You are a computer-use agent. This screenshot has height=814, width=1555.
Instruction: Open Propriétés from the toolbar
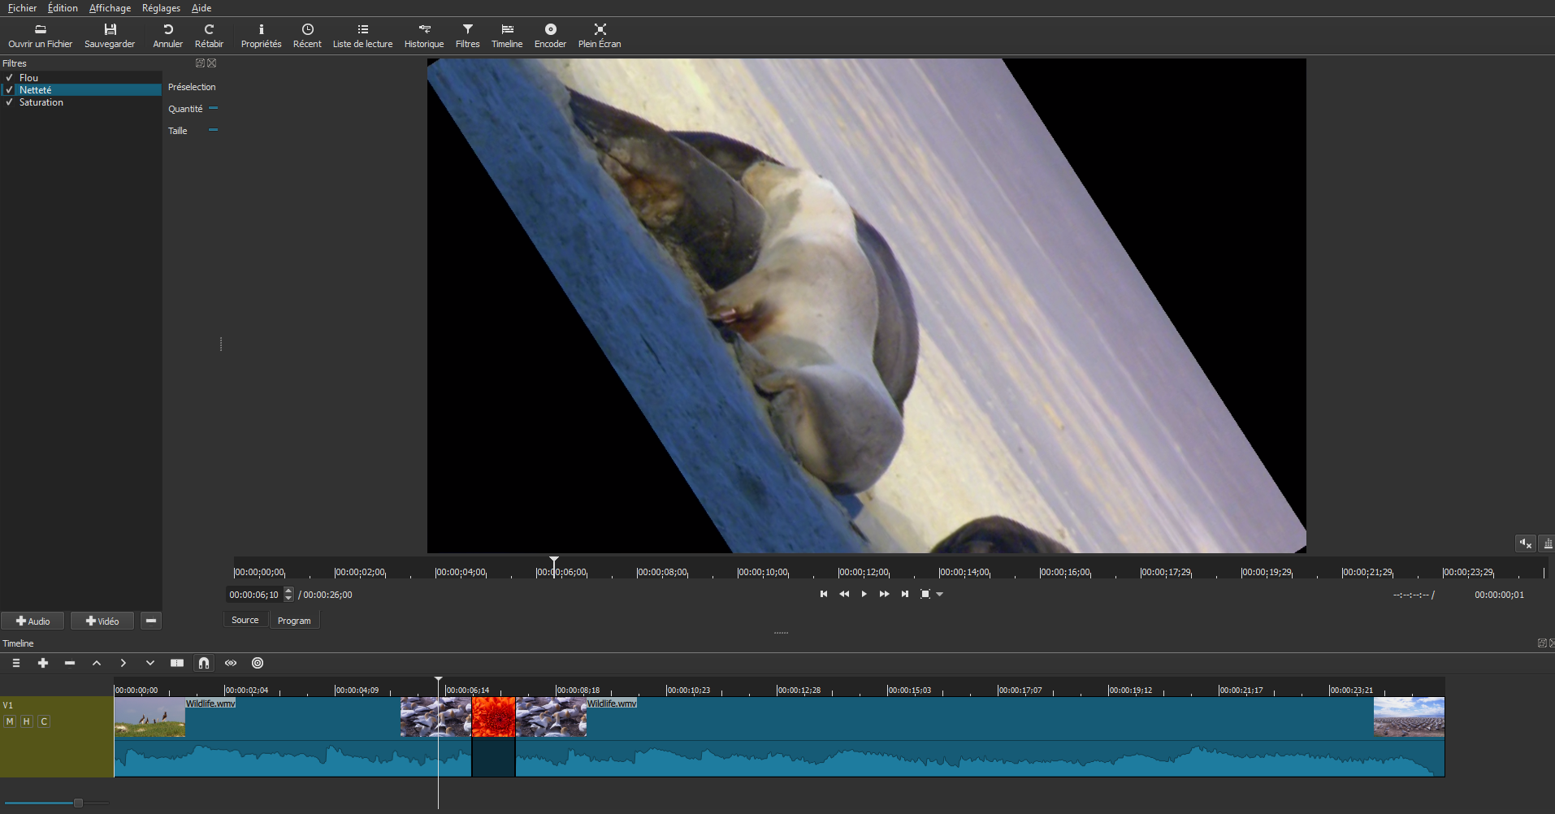[x=261, y=36]
